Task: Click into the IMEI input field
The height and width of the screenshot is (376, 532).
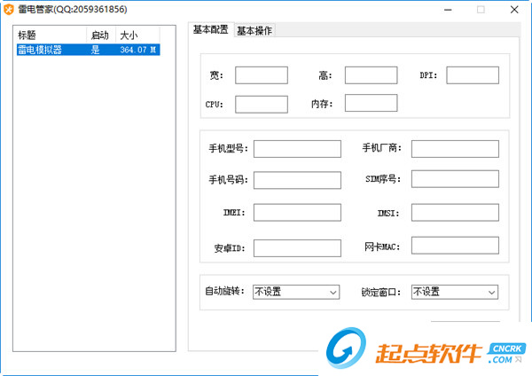Action: pos(297,213)
